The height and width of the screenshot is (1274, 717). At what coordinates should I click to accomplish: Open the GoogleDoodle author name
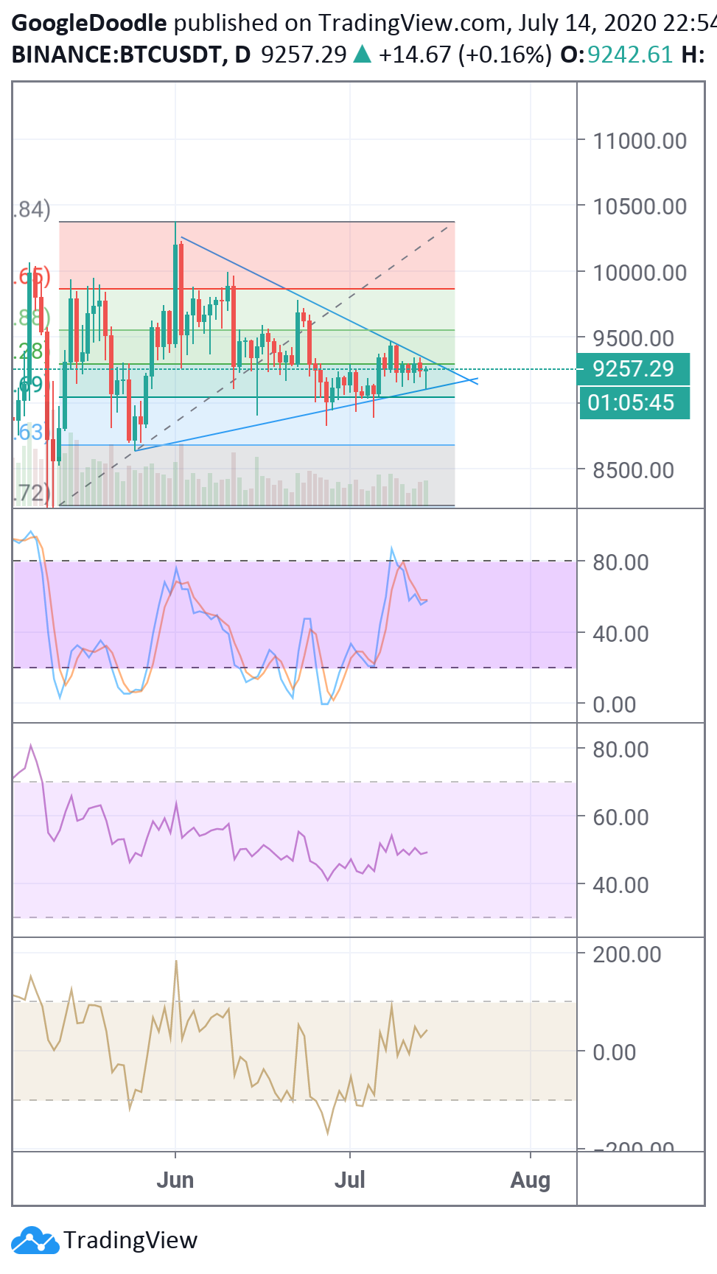89,23
